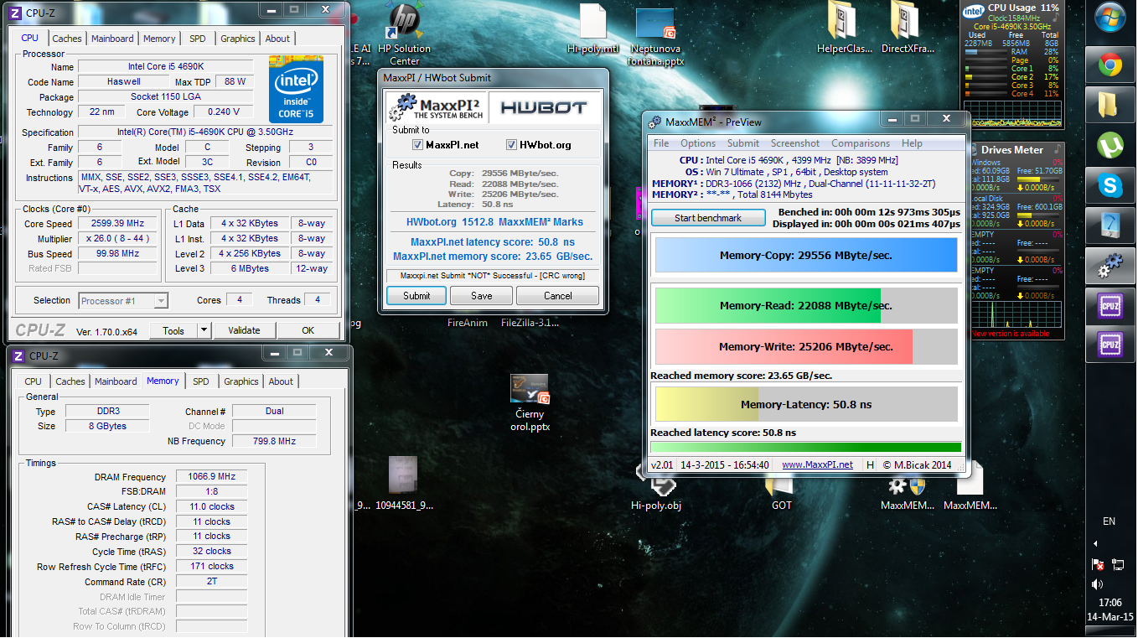Click the Save button in submit dialog

pyautogui.click(x=482, y=295)
